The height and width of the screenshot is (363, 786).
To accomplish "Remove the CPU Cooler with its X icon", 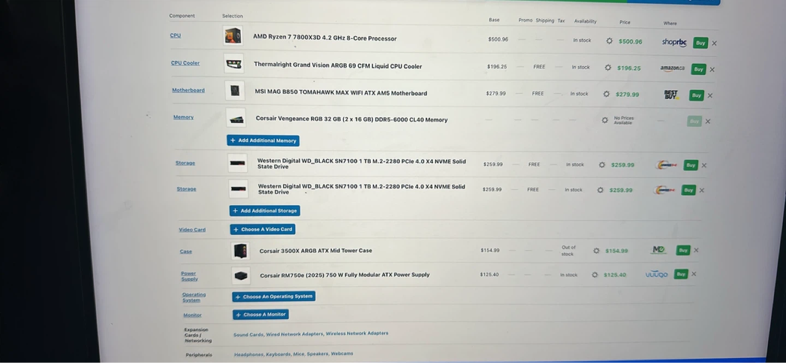I will (x=712, y=69).
